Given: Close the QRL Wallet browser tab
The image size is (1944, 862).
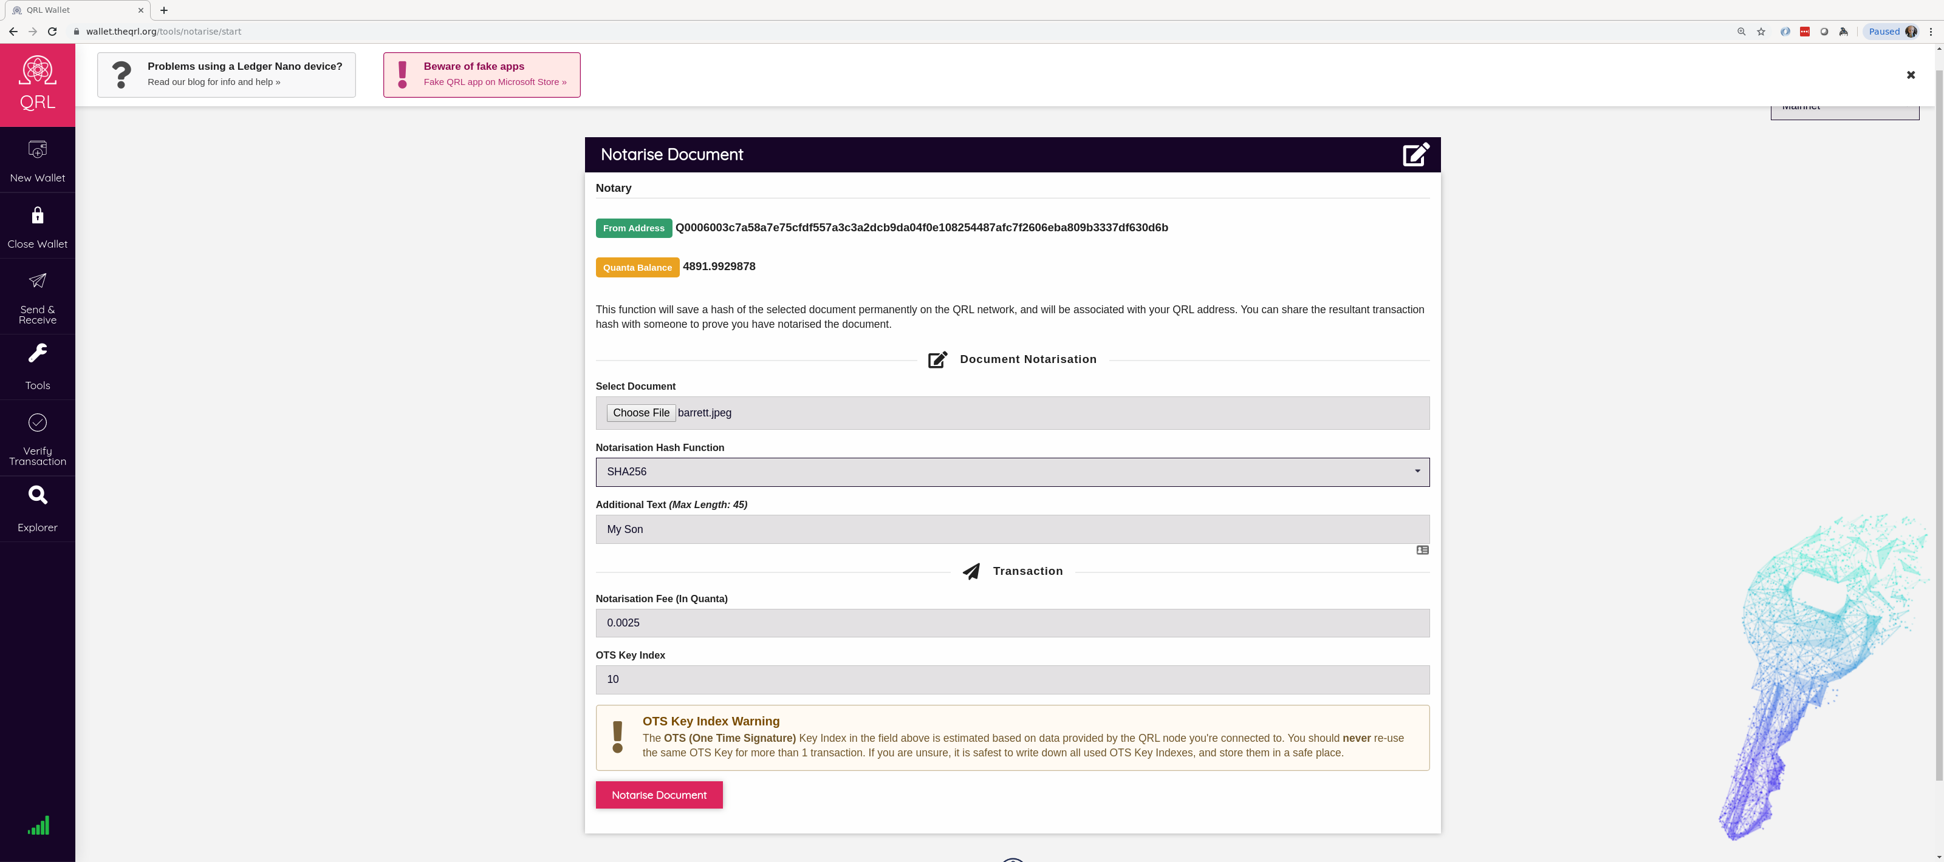Looking at the screenshot, I should pyautogui.click(x=140, y=10).
